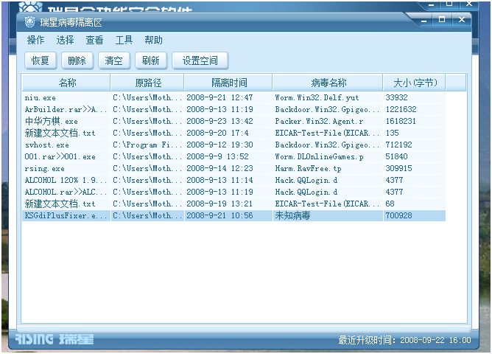Open the 选择 menu
The width and height of the screenshot is (492, 354).
pyautogui.click(x=65, y=40)
